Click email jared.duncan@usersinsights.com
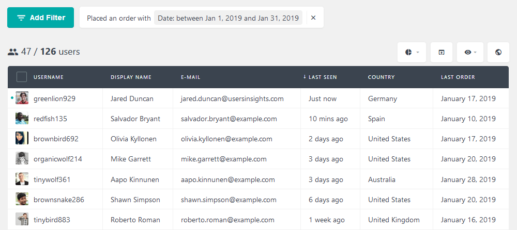517x230 pixels. click(x=232, y=98)
